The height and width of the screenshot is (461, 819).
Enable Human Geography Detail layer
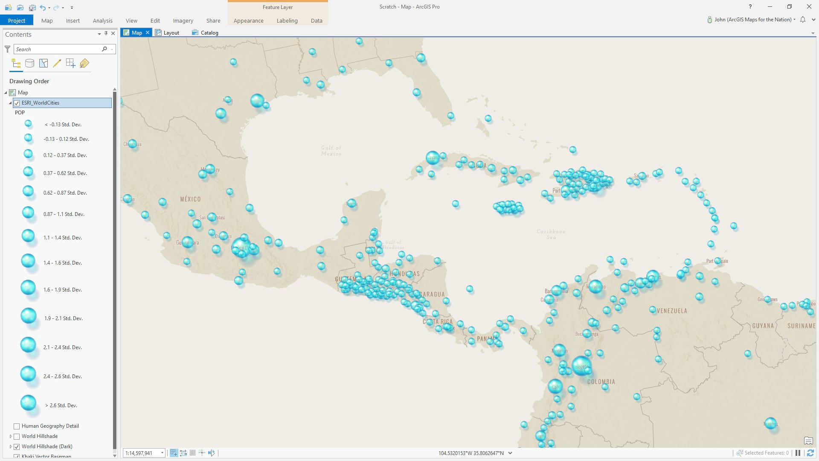click(x=17, y=426)
